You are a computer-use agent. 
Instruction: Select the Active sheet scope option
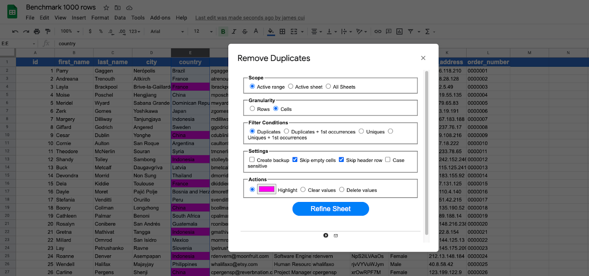click(x=290, y=86)
